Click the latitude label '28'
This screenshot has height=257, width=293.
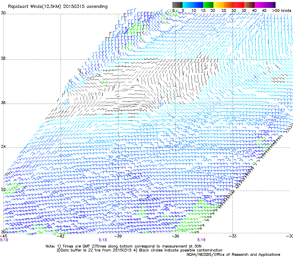point(3,58)
